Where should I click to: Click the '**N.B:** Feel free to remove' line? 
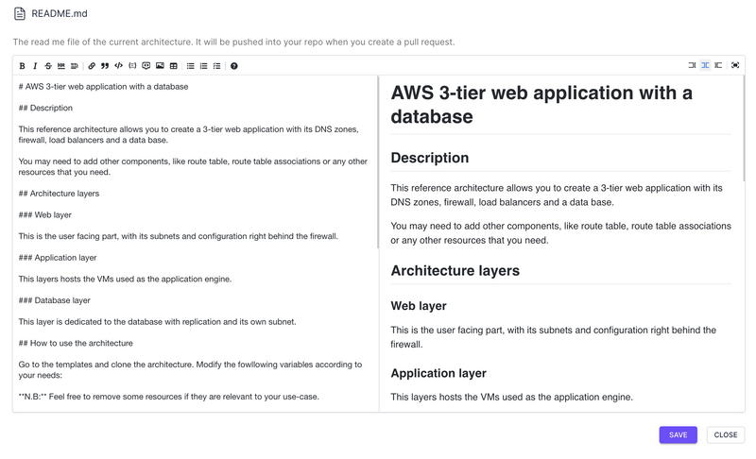coord(169,397)
